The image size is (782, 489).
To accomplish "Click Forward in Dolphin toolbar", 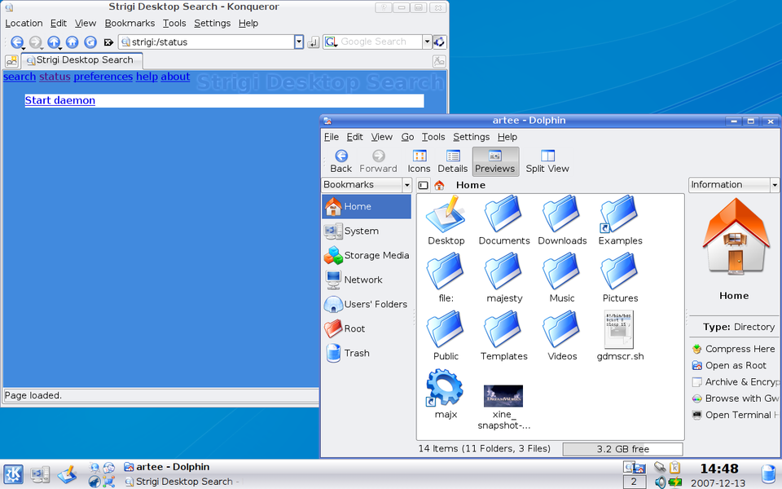I will pos(378,161).
